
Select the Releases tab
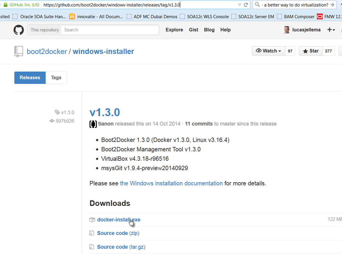click(x=30, y=78)
